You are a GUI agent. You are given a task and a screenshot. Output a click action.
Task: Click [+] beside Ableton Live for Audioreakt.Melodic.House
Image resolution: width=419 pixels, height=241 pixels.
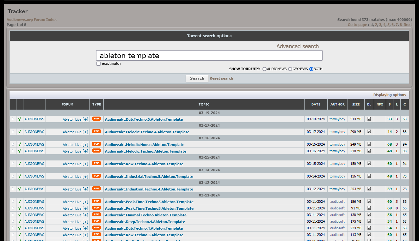(x=85, y=145)
